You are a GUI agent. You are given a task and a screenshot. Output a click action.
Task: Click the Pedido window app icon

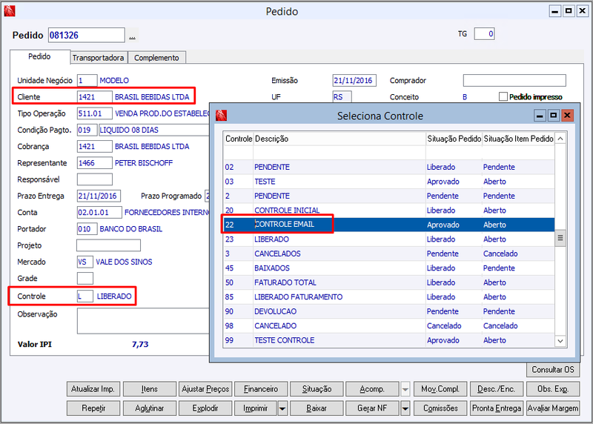(x=10, y=11)
